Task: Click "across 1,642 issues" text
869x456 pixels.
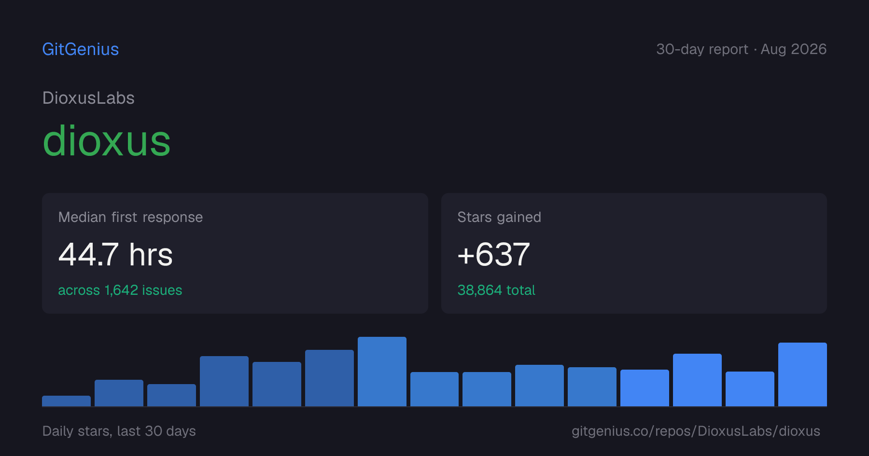Action: pos(120,290)
